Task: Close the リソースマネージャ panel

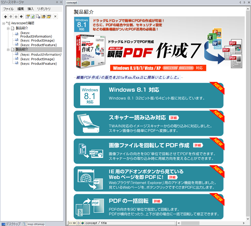Action: 61,2
